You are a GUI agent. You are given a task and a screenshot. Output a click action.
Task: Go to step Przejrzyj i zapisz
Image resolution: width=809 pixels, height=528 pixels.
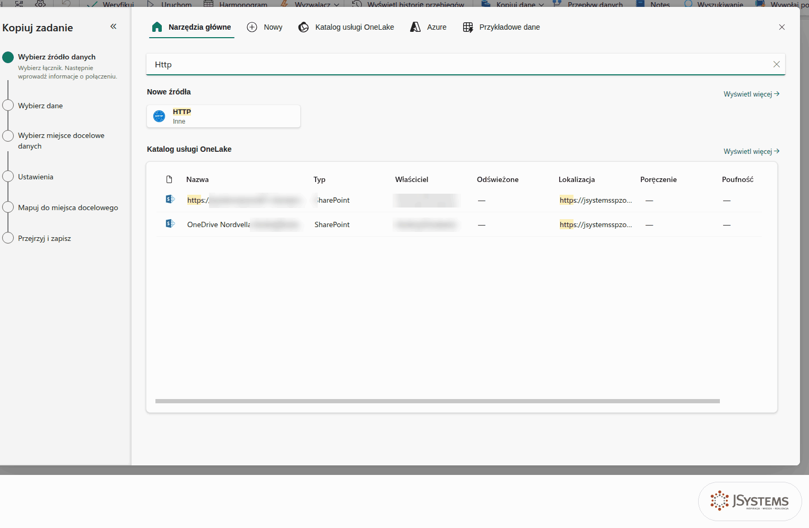(x=45, y=238)
